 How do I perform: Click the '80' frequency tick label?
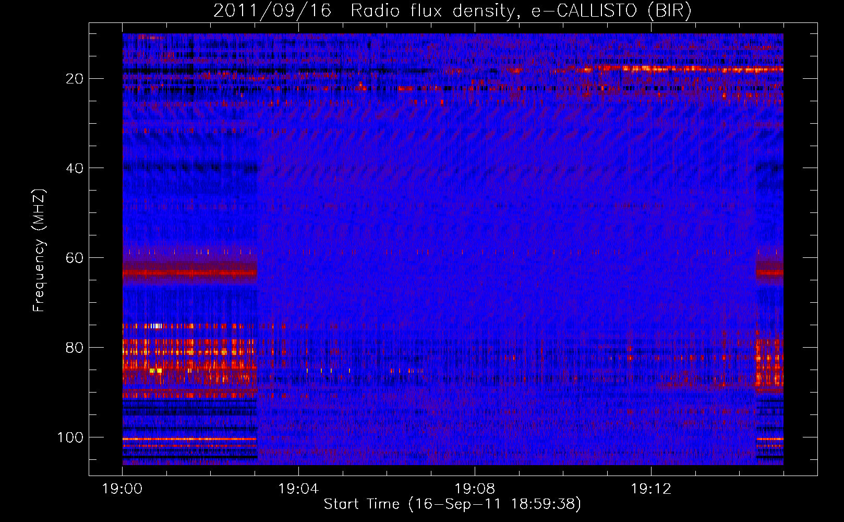[75, 348]
